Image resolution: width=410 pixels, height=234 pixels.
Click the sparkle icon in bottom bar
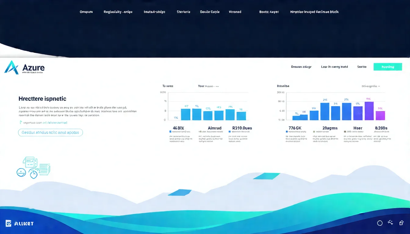390,223
